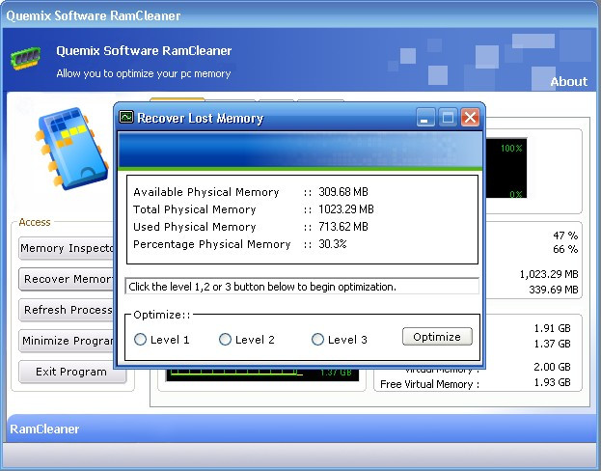Open the About link
The image size is (601, 471).
(x=568, y=81)
